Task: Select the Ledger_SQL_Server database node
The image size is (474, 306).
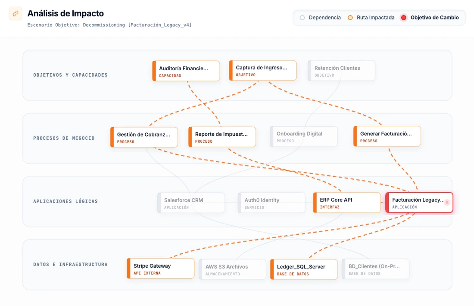Action: tap(304, 269)
